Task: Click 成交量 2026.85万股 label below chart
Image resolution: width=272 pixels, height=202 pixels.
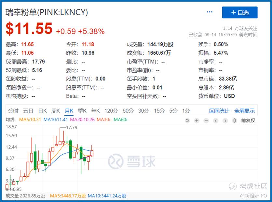Action: pos(25,196)
